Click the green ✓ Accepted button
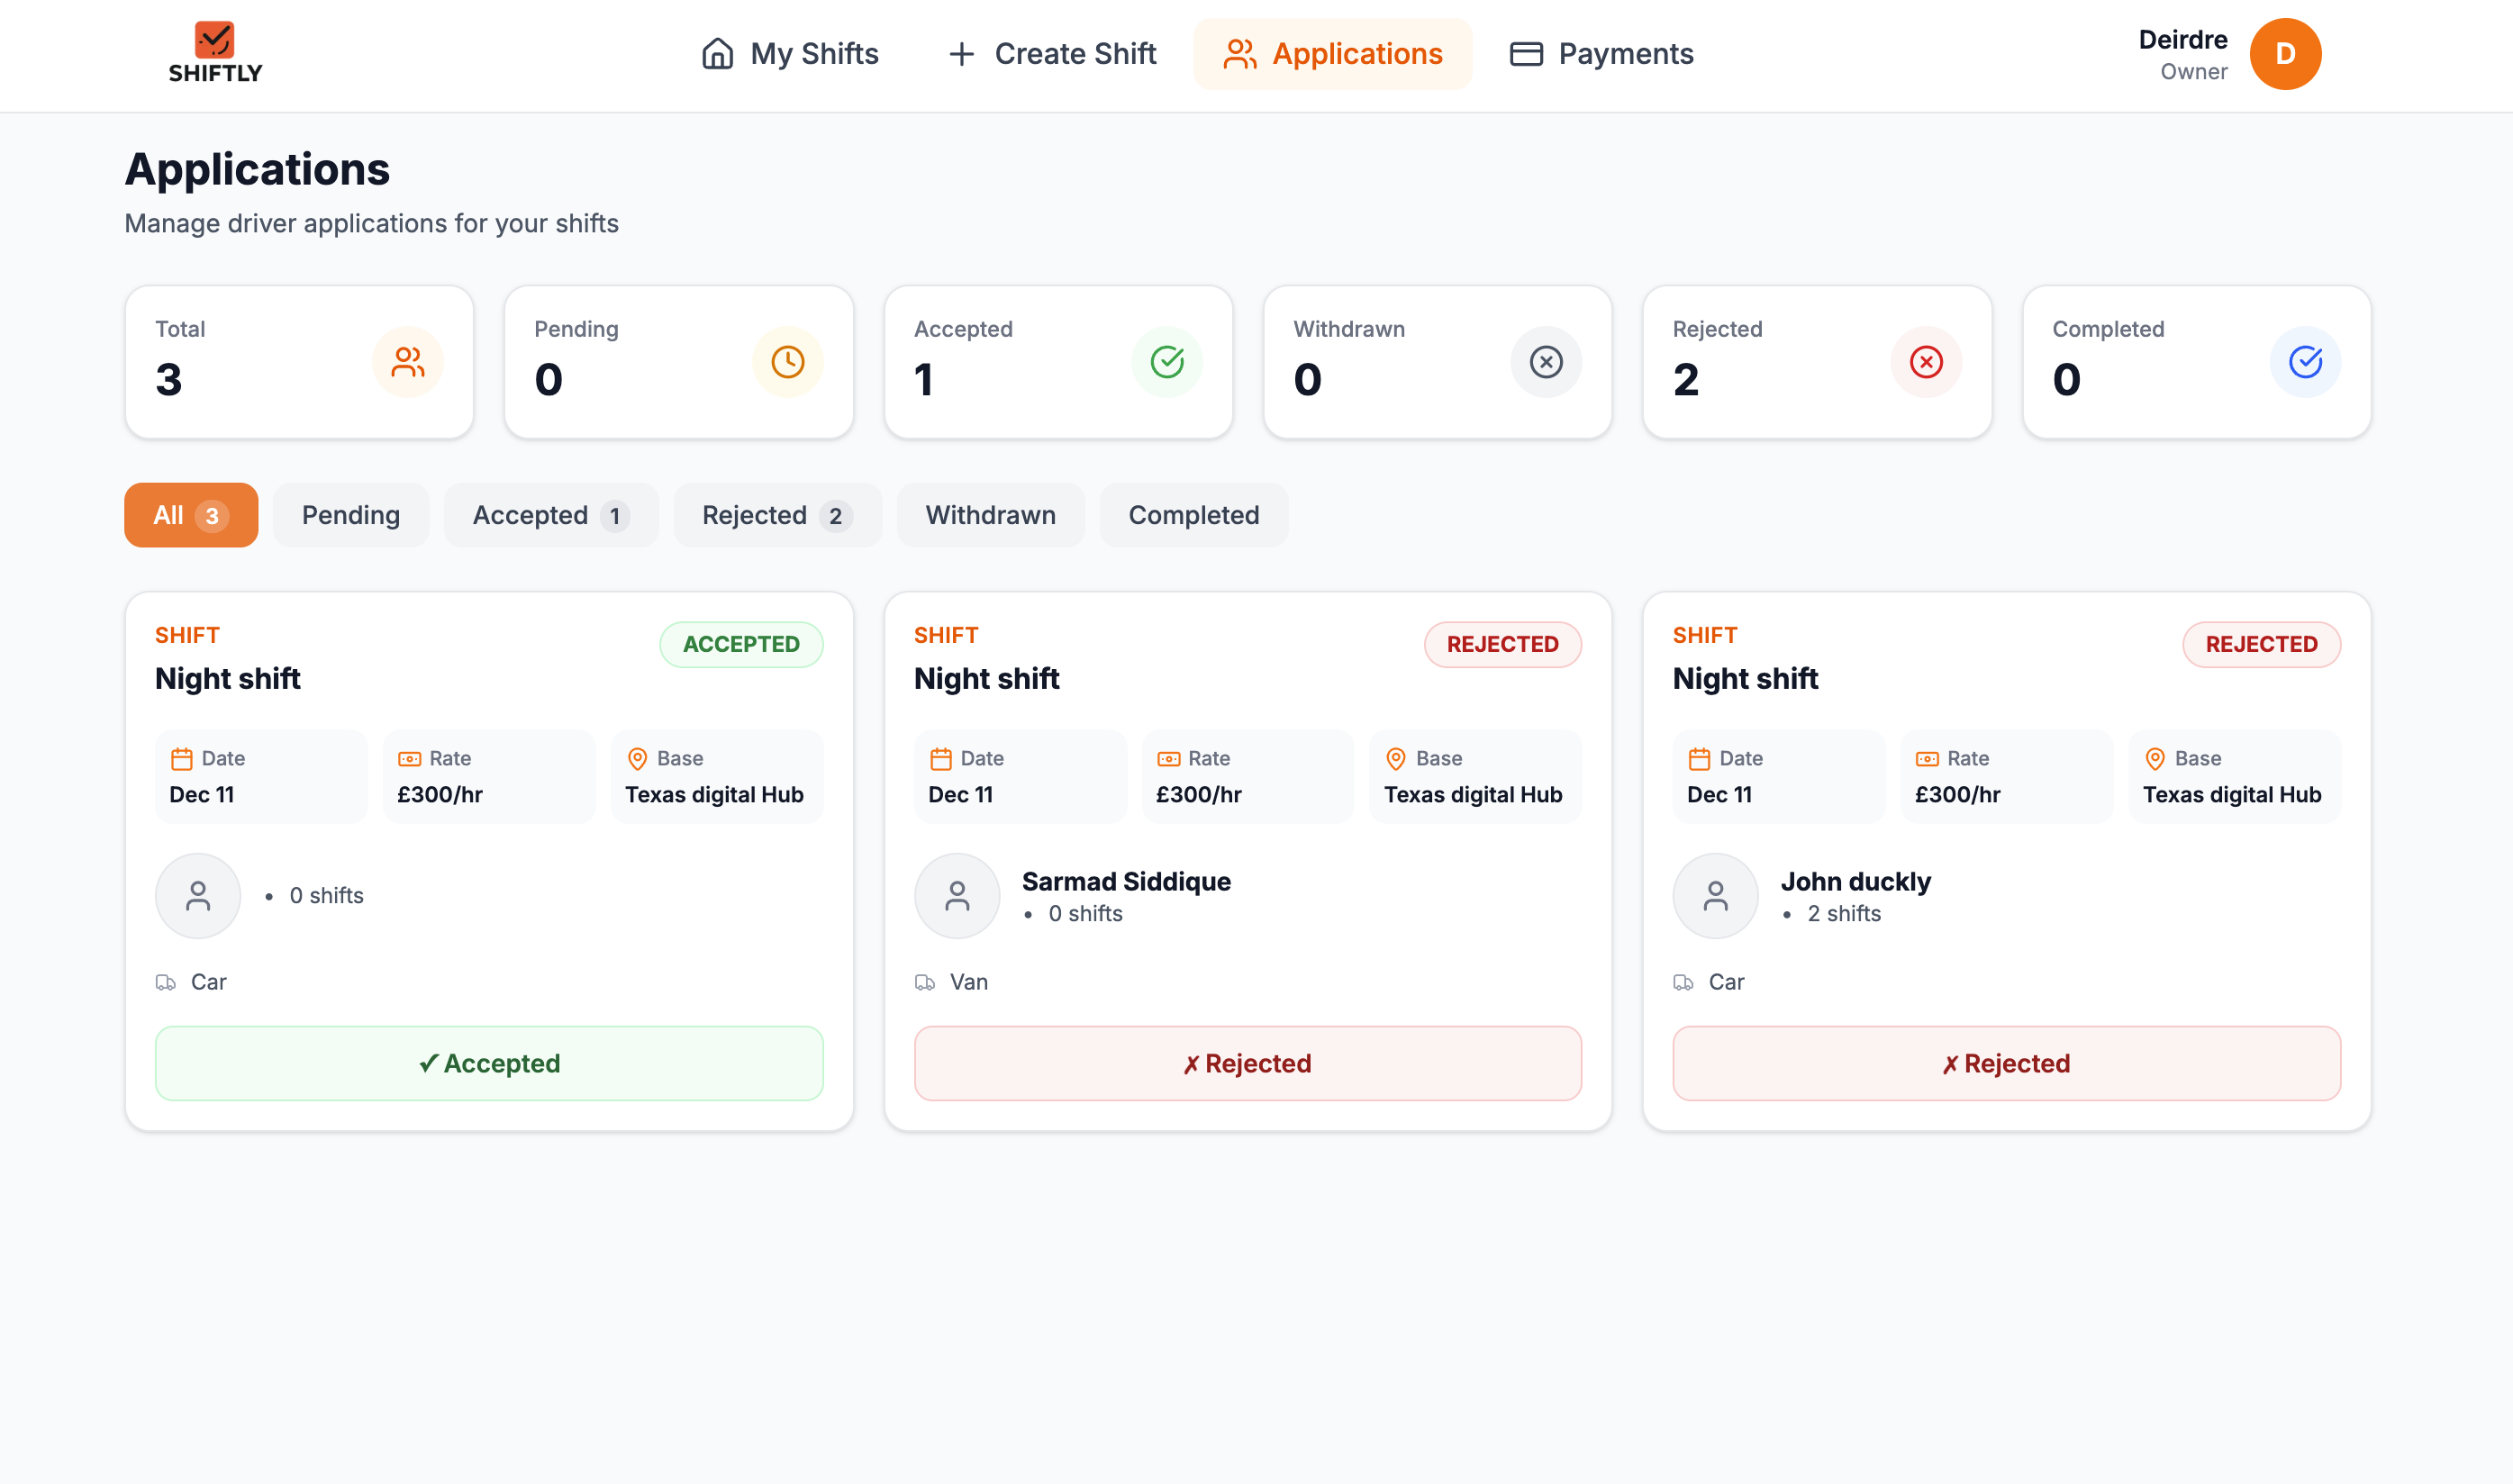This screenshot has height=1484, width=2513. tap(489, 1063)
